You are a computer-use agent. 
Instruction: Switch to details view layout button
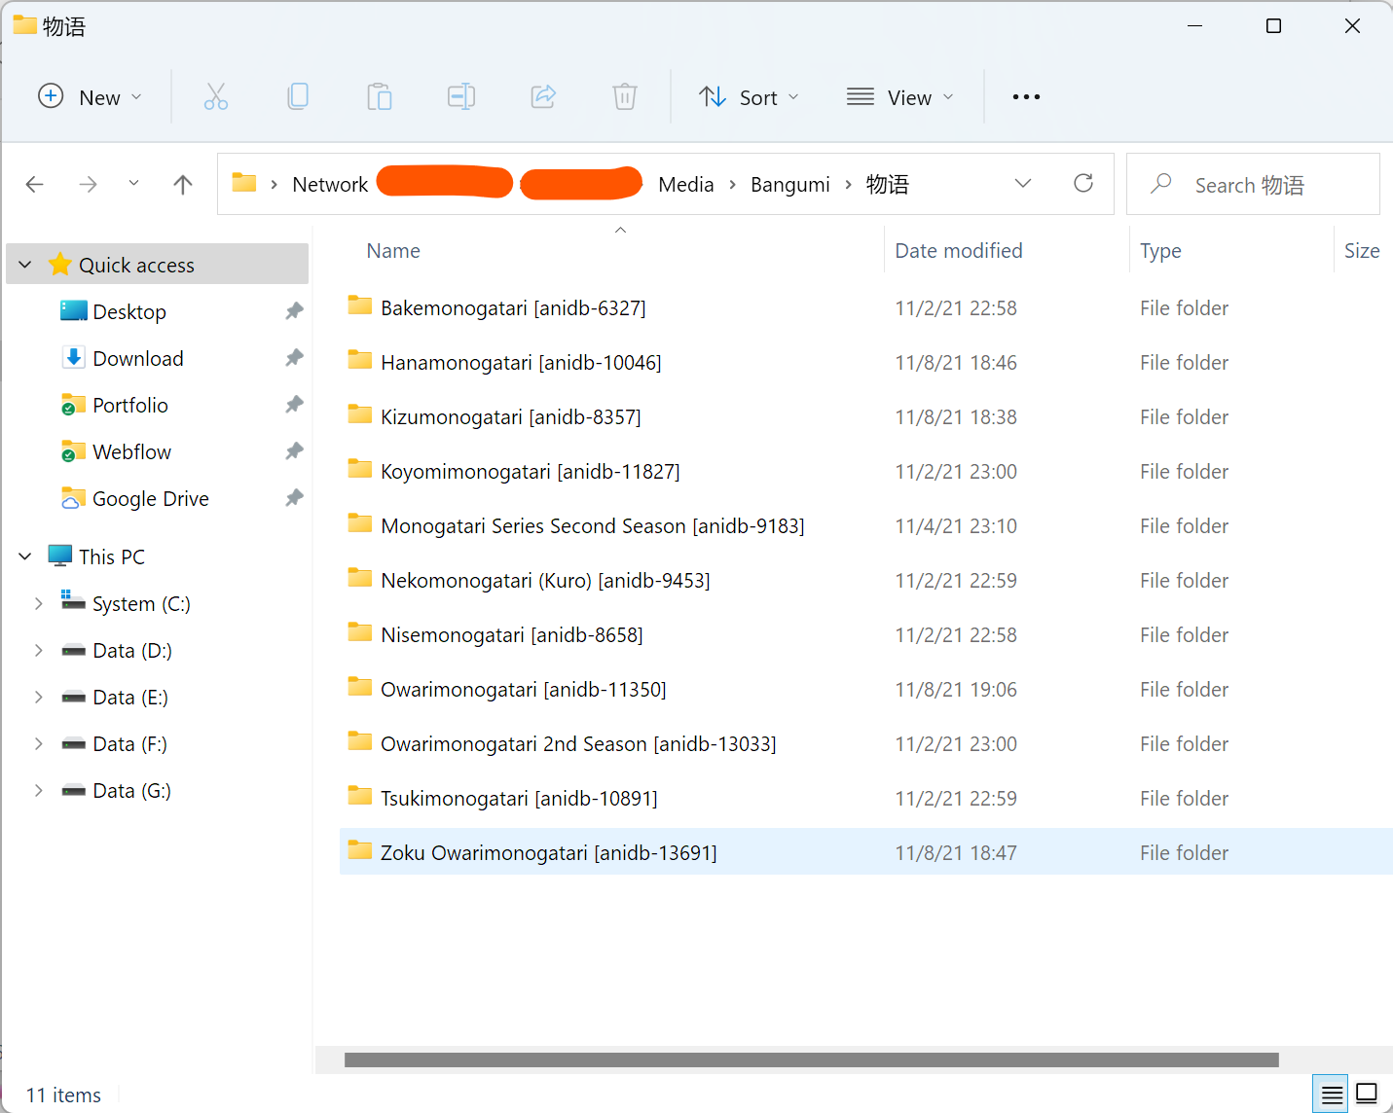(x=1332, y=1095)
